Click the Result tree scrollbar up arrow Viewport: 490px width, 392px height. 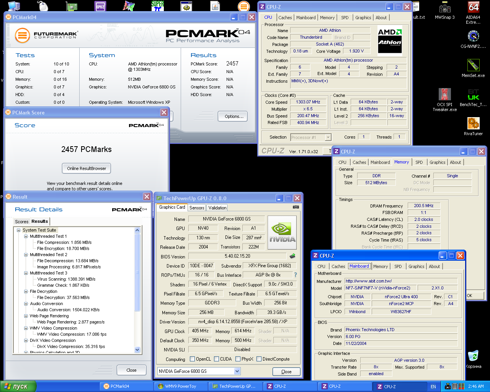click(x=137, y=230)
